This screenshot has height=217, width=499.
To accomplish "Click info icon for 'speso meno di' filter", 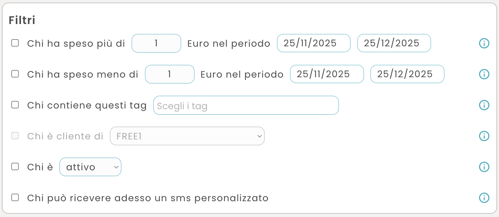I will pos(484,74).
